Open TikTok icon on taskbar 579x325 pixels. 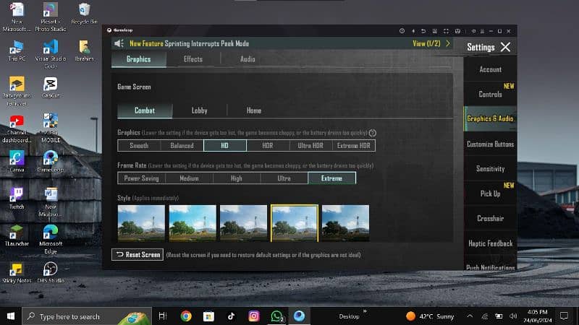click(x=231, y=316)
